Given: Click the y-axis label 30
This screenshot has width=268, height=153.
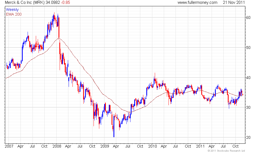Looking at the screenshot, I should (248, 107).
